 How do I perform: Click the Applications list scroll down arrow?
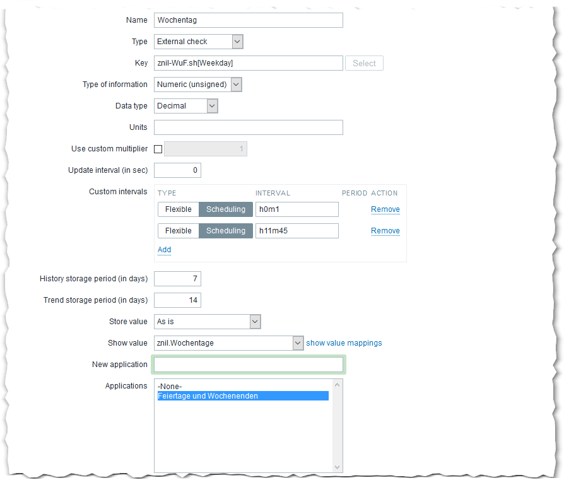[337, 467]
